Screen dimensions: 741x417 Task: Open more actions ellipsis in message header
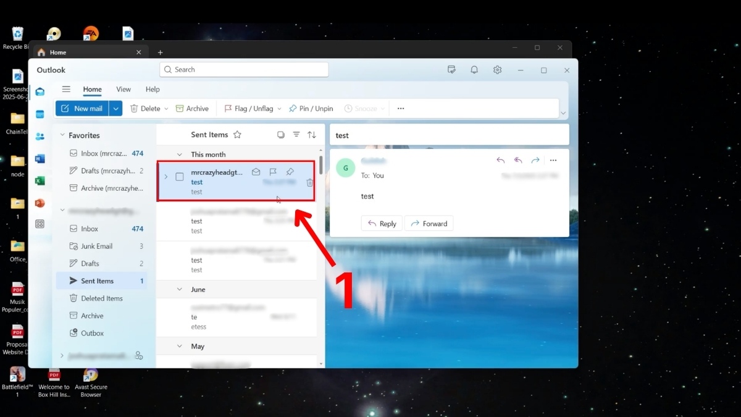pyautogui.click(x=553, y=161)
